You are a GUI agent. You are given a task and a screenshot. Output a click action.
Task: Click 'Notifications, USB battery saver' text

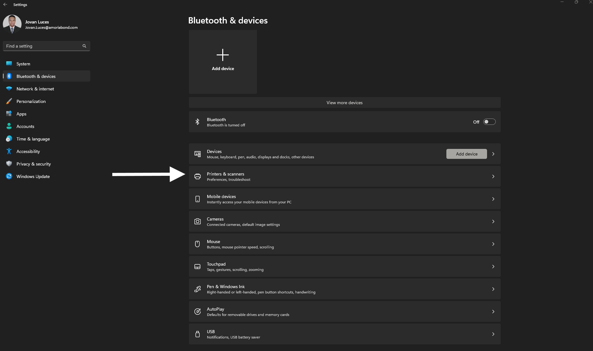[x=234, y=337]
